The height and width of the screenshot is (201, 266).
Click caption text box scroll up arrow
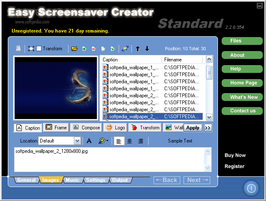tap(207, 151)
